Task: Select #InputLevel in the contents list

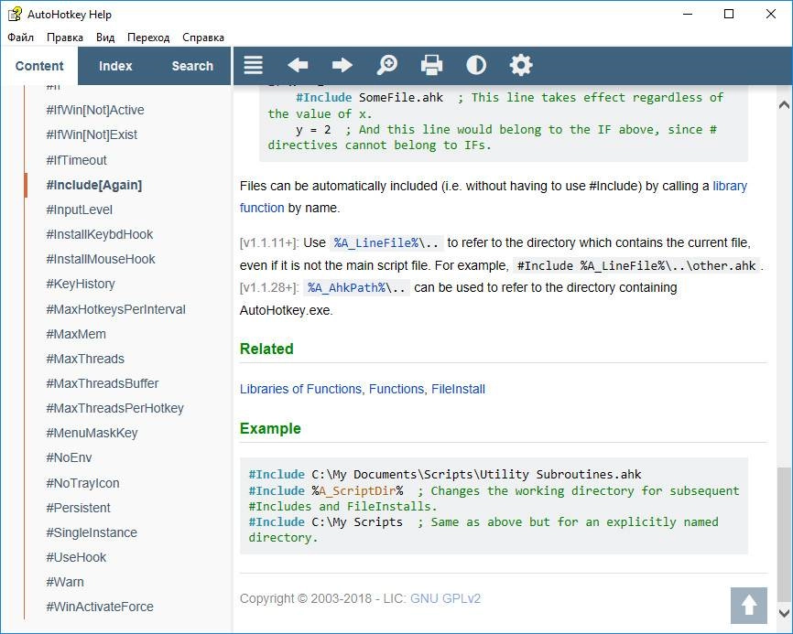Action: pyautogui.click(x=80, y=210)
